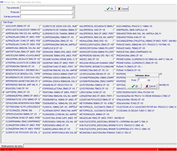Check IBUPROFENO 600 MG CPD. REV.

pos(77,56)
